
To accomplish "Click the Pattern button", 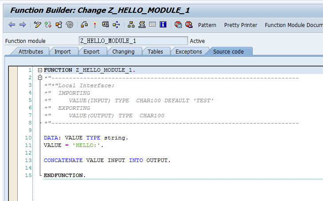I will tap(207, 25).
